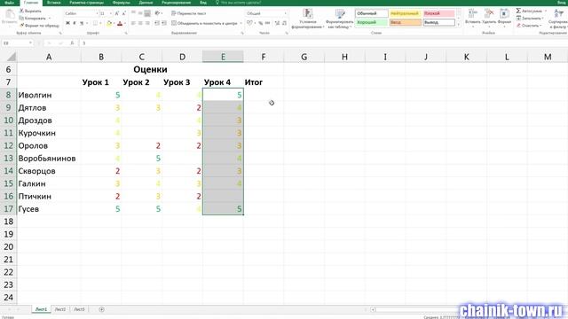Toggle Italic (К) formatting
Image resolution: width=568 pixels, height=319 pixels.
pyautogui.click(x=75, y=23)
